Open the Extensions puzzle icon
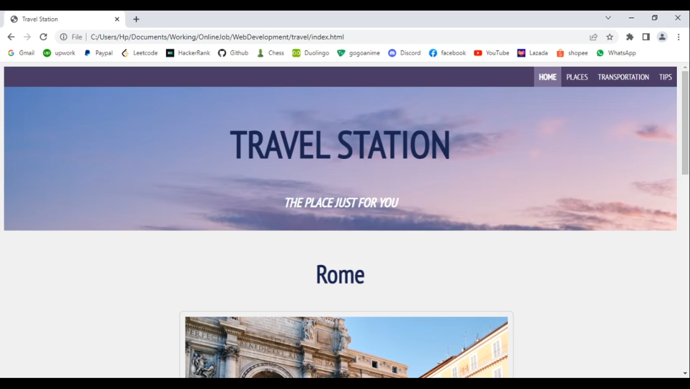Viewport: 690px width, 389px height. click(630, 37)
